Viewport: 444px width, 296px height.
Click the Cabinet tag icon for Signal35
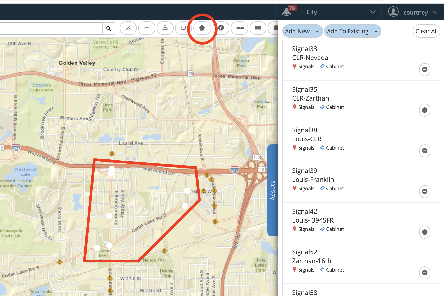(x=322, y=107)
